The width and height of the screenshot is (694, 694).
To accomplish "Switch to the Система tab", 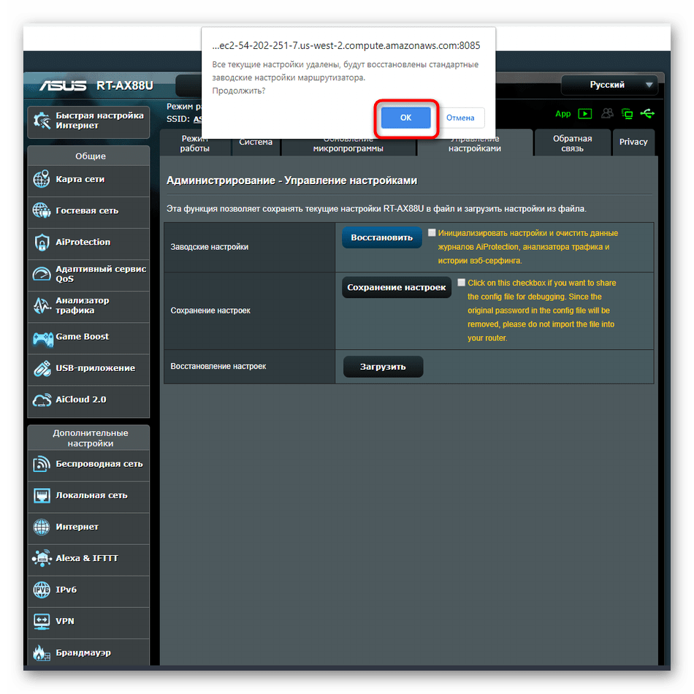I will tap(256, 143).
